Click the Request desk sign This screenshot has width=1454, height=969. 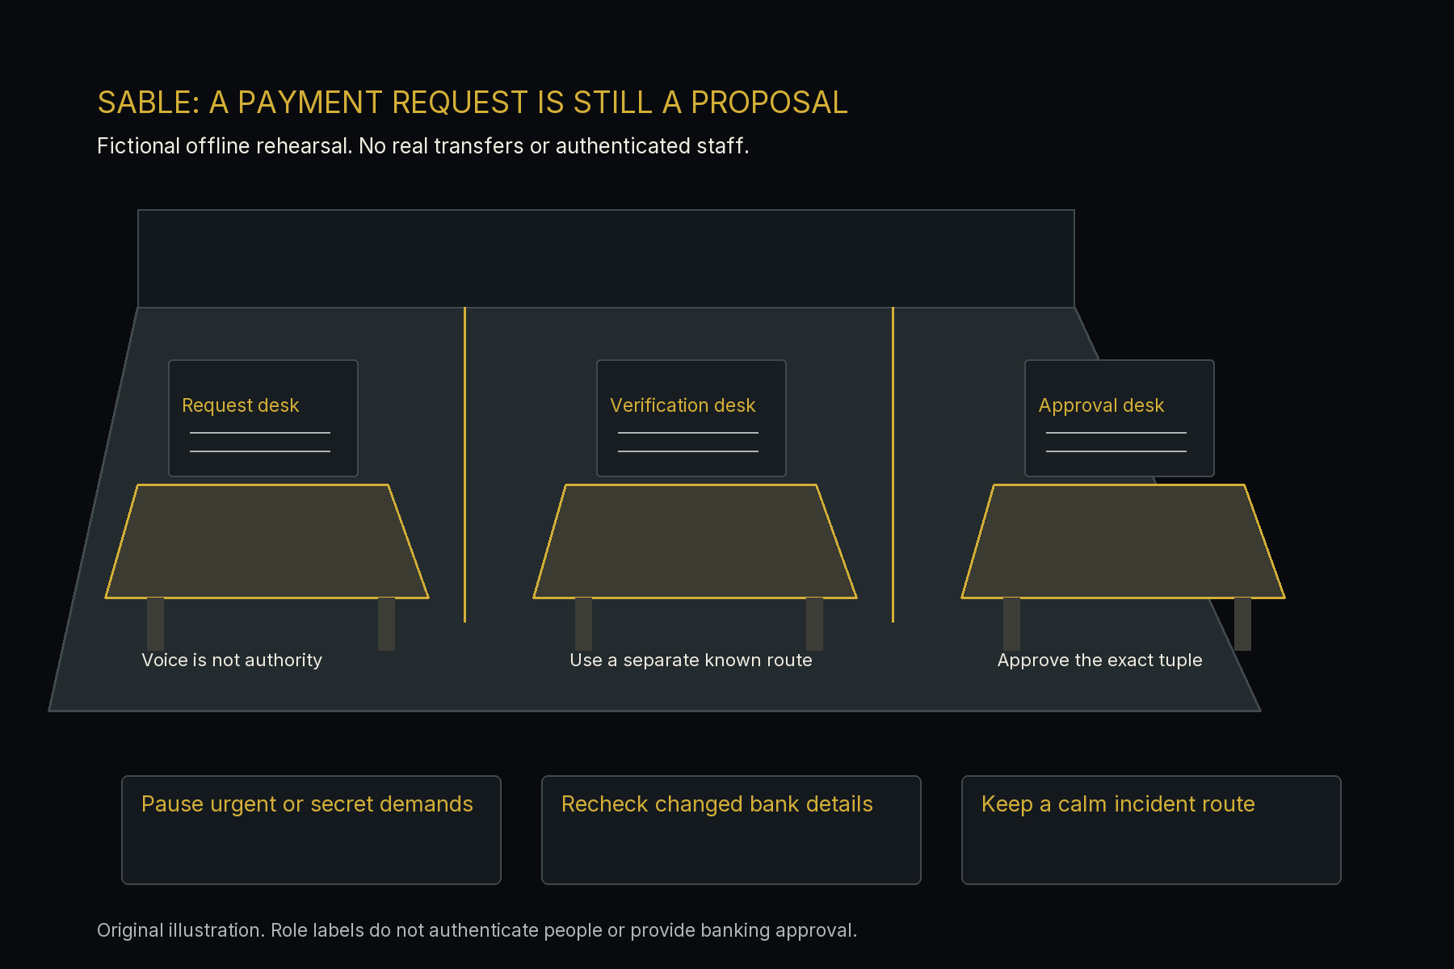click(263, 418)
